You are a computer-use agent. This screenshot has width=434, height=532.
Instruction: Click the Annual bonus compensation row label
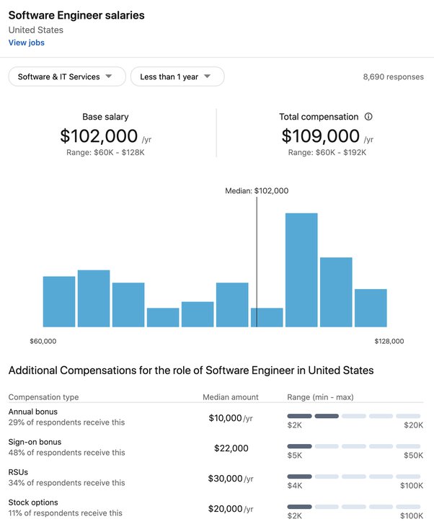pyautogui.click(x=33, y=412)
